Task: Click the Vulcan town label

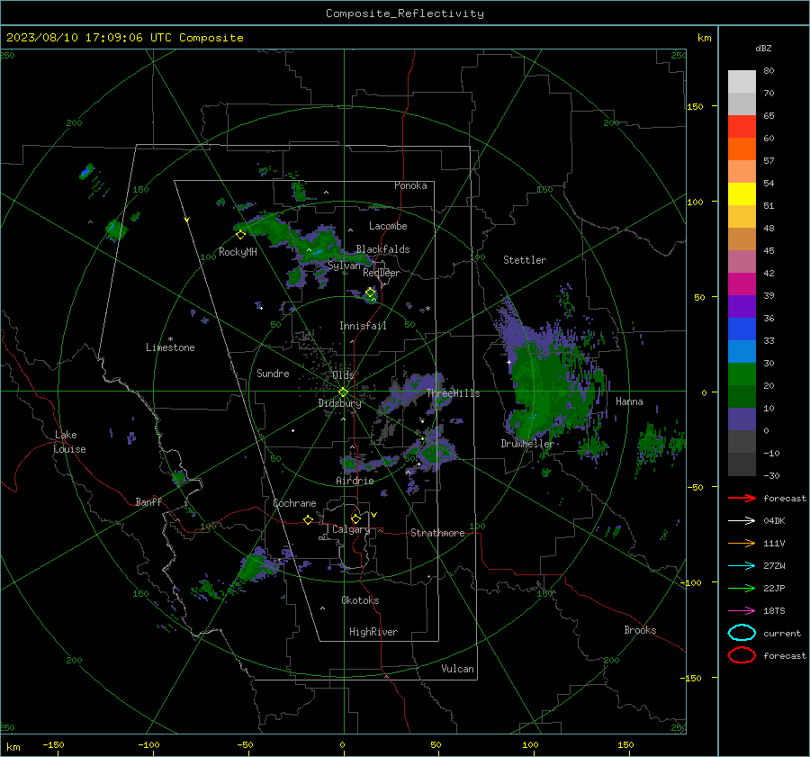Action: pyautogui.click(x=457, y=668)
